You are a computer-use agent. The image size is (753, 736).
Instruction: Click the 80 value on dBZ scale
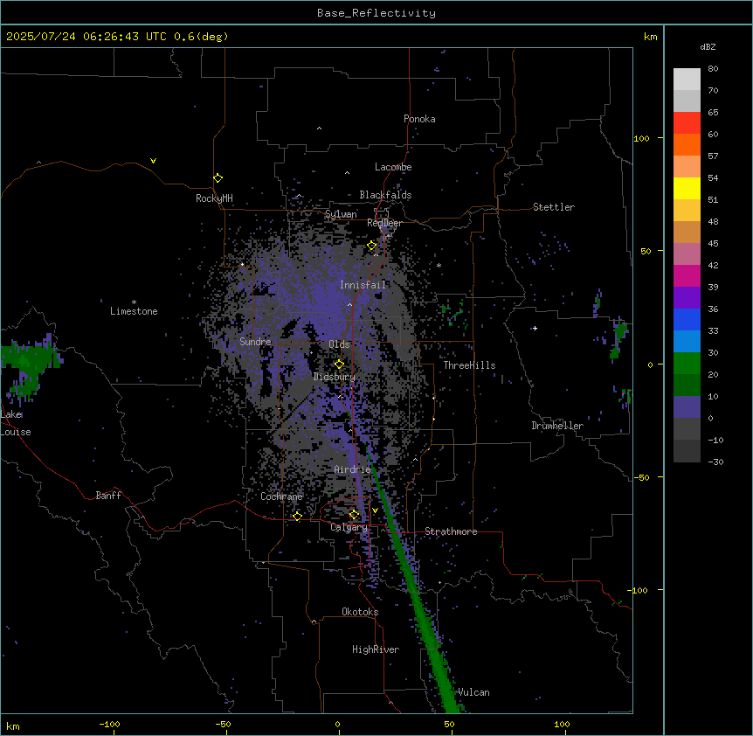coord(713,69)
